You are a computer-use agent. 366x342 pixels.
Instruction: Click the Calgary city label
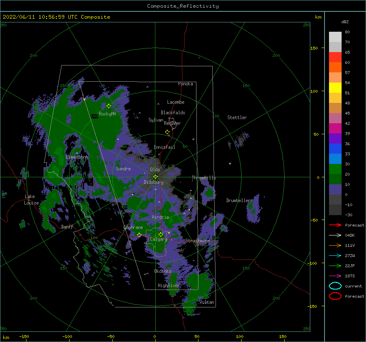point(159,239)
